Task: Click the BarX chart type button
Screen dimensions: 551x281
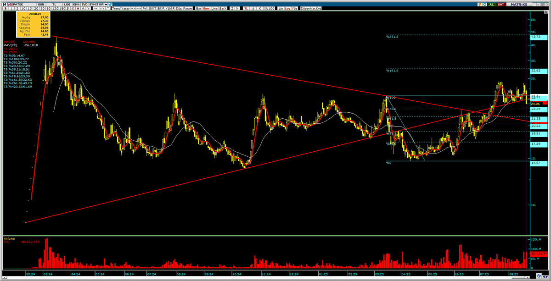Action: (x=223, y=8)
